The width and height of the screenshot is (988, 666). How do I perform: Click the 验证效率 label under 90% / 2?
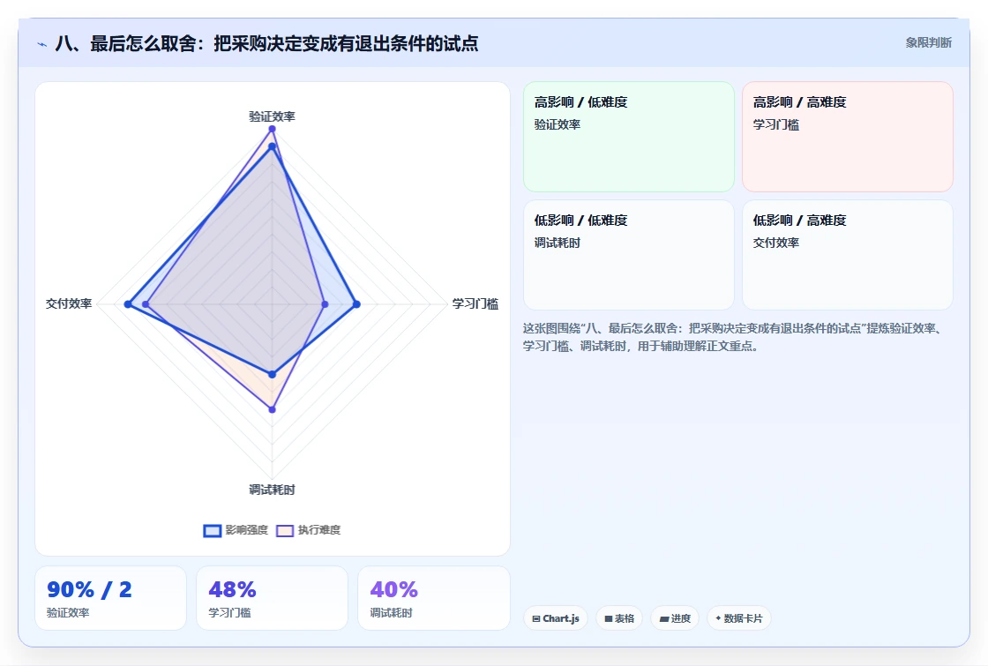click(68, 612)
